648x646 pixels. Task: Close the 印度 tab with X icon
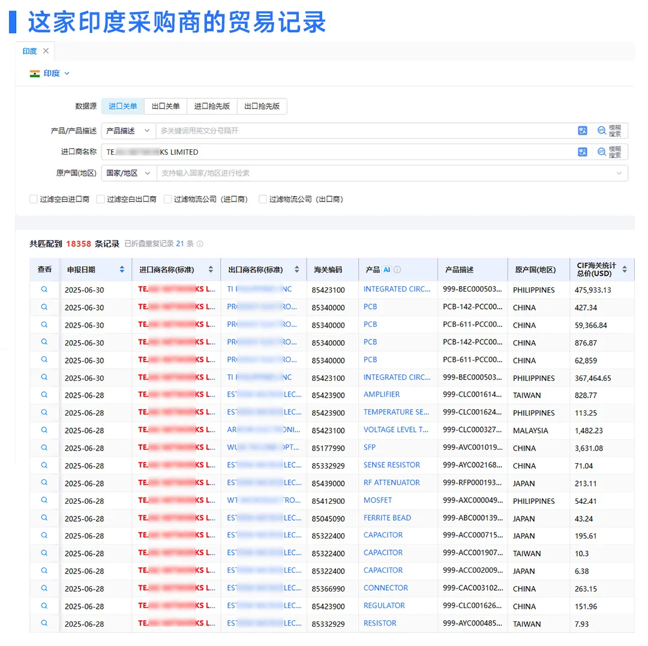coord(46,51)
